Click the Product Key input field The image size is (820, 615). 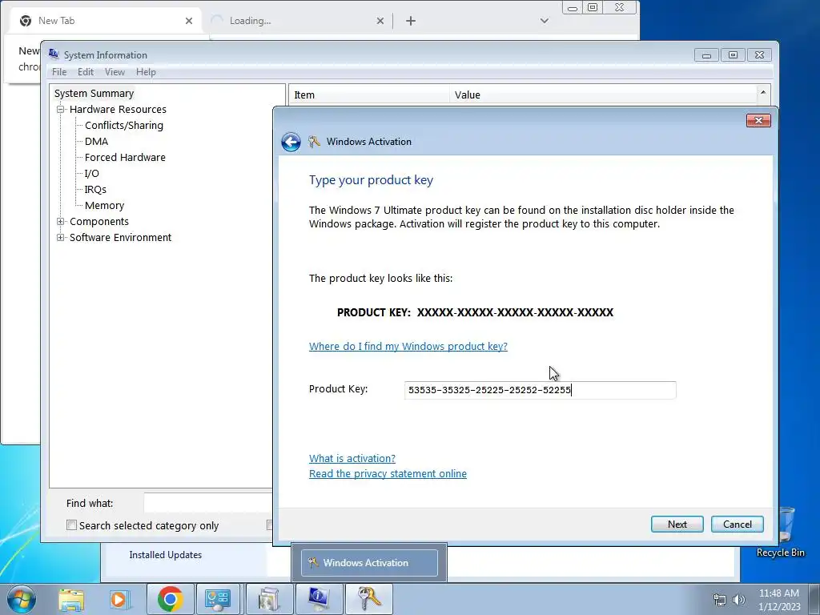pos(540,390)
